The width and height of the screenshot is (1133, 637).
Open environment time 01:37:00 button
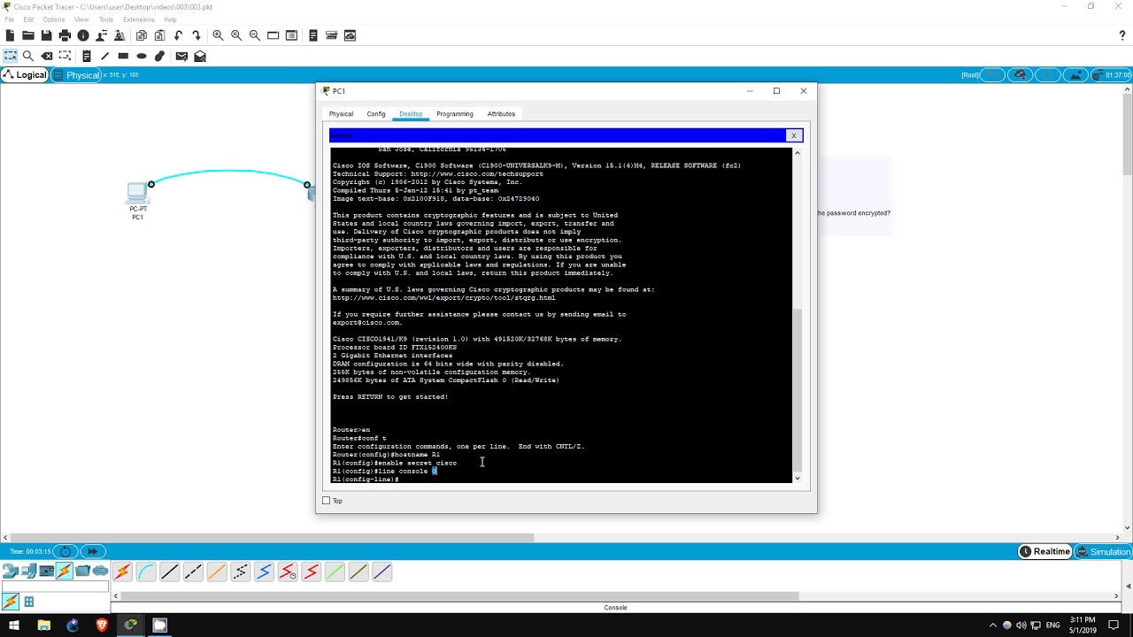pyautogui.click(x=1112, y=75)
